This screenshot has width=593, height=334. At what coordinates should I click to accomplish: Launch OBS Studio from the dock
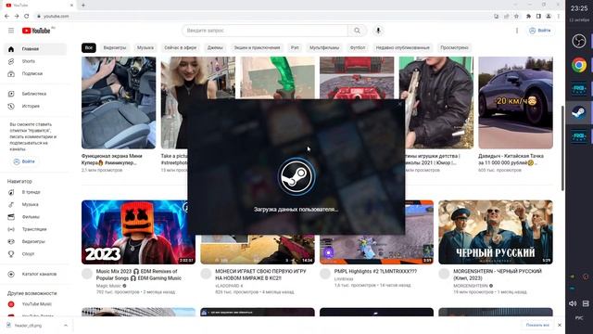pos(578,41)
